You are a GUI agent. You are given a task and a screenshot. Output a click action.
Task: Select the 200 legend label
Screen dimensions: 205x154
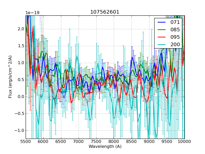point(175,44)
